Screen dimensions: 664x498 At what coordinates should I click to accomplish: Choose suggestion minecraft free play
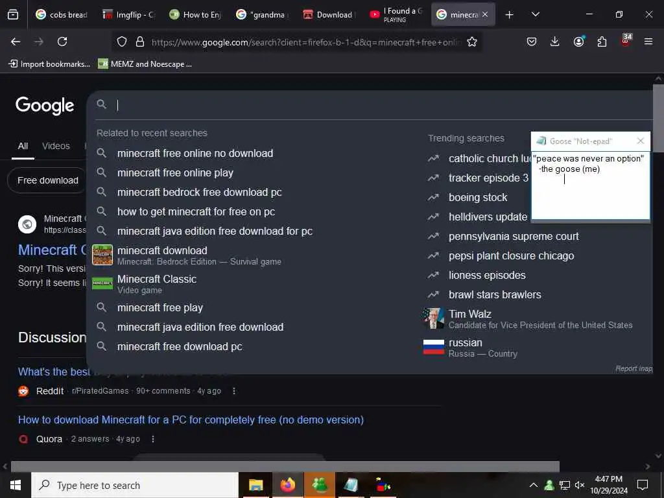click(160, 307)
